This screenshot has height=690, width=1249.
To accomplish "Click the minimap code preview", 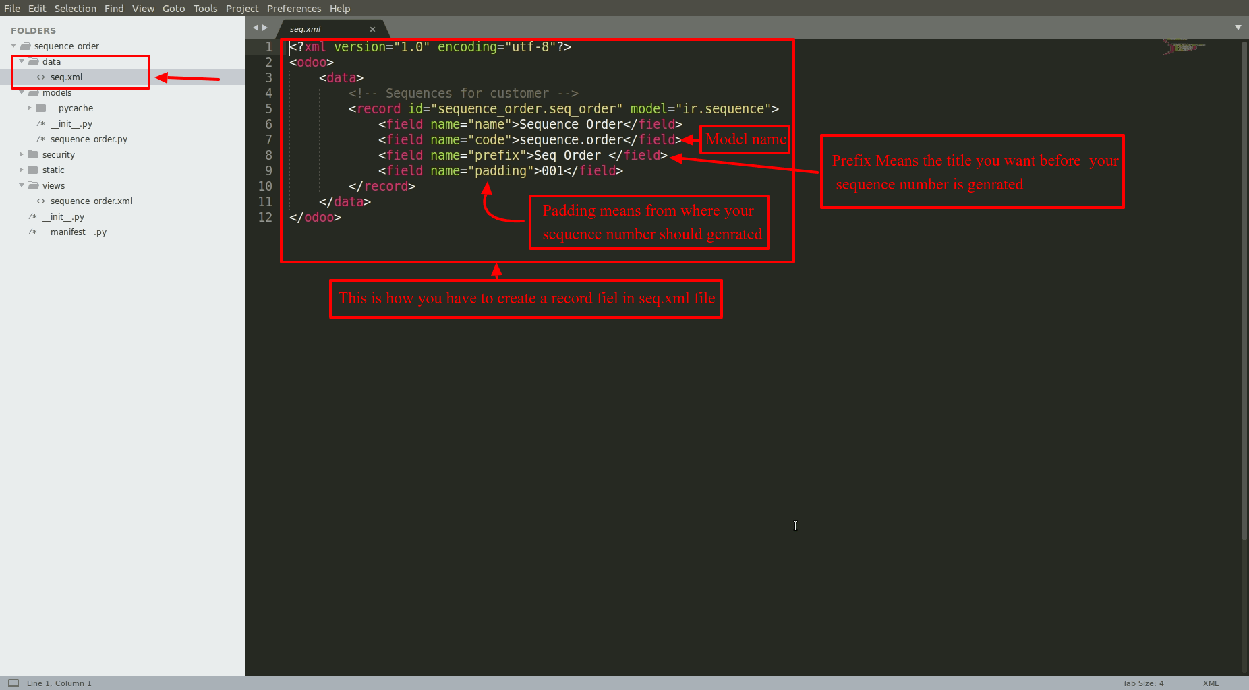I will 1184,47.
